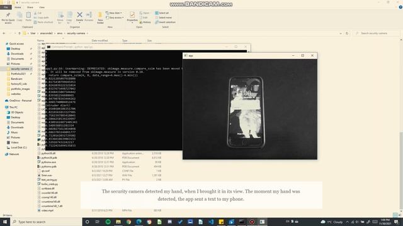
Task: Select the qt.conf file
Action: [45, 171]
